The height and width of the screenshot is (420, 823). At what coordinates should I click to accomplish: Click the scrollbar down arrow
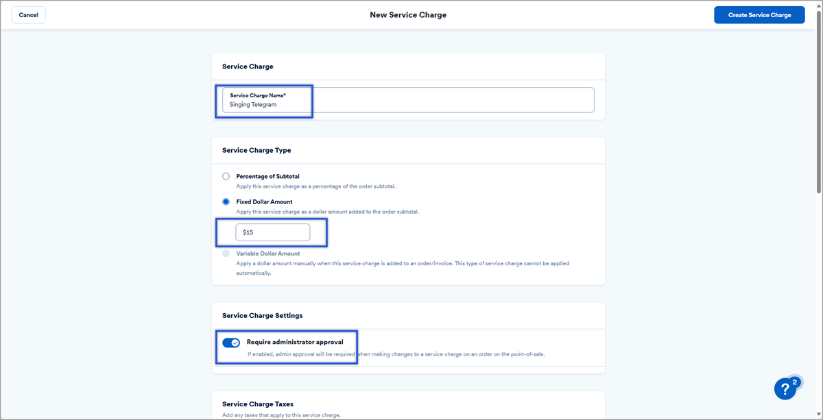pyautogui.click(x=818, y=414)
